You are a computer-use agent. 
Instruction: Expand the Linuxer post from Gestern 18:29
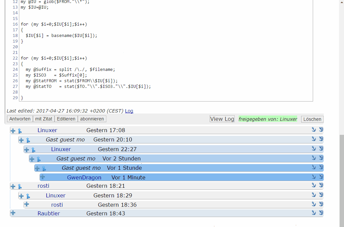[21, 196]
